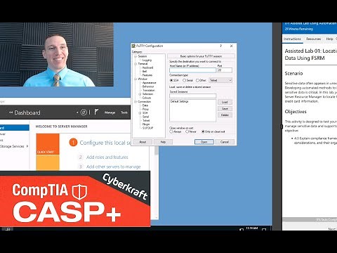Collapse the Terminal tree node
The width and height of the screenshot is (337, 253).
(136, 64)
